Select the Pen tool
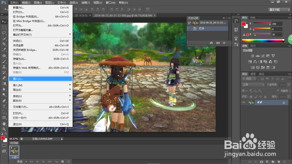 (4, 101)
